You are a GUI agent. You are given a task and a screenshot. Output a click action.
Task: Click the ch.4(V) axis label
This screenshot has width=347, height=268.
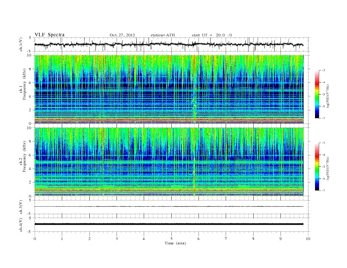click(21, 225)
